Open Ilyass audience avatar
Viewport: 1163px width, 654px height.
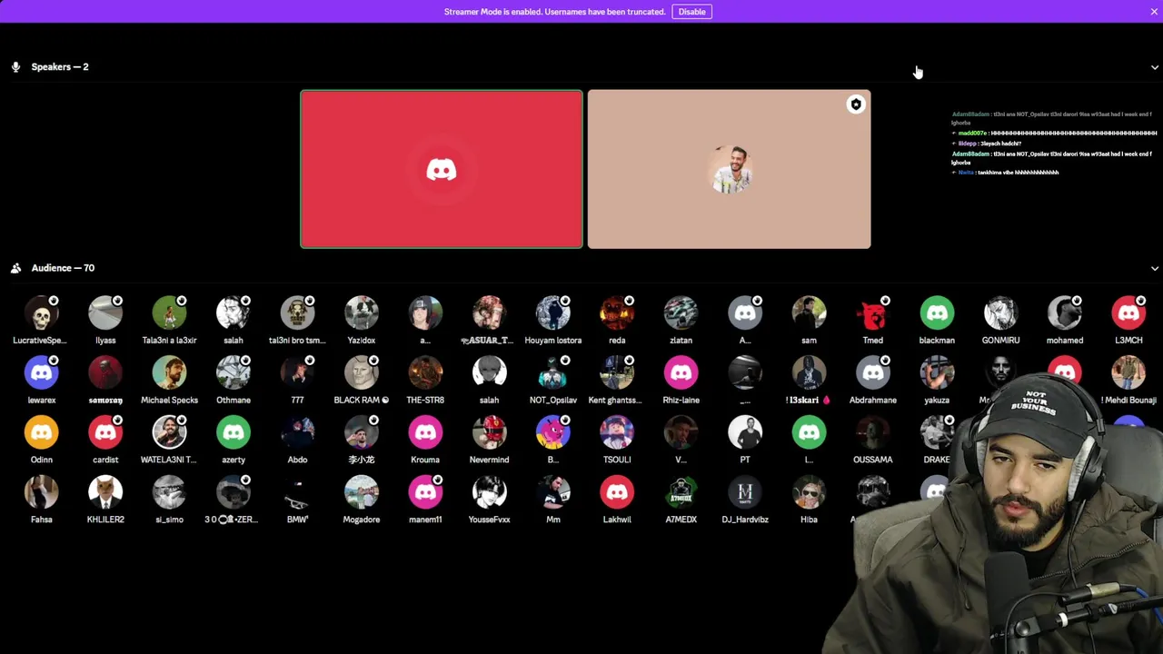tap(105, 313)
